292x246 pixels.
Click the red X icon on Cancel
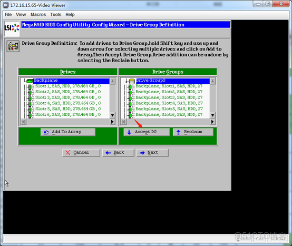[x=68, y=153]
